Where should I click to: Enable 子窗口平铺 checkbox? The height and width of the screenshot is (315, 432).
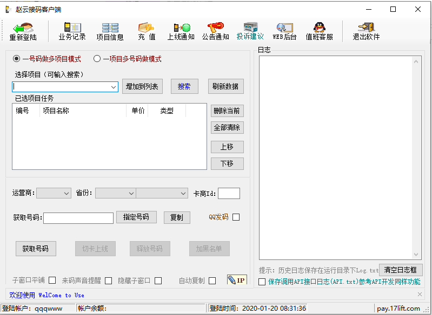(x=52, y=280)
